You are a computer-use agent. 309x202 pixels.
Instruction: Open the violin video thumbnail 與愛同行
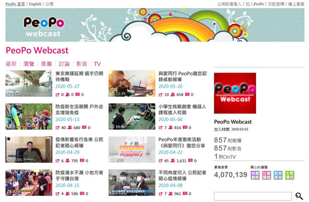coord(132,83)
